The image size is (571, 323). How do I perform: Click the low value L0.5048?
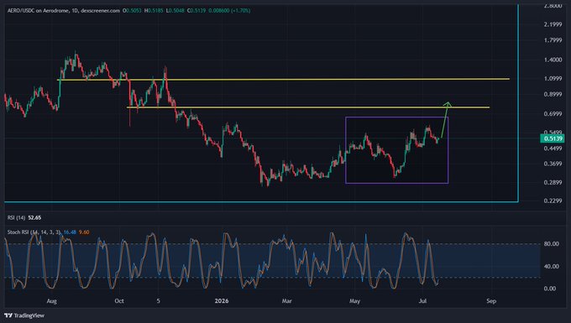click(x=175, y=11)
